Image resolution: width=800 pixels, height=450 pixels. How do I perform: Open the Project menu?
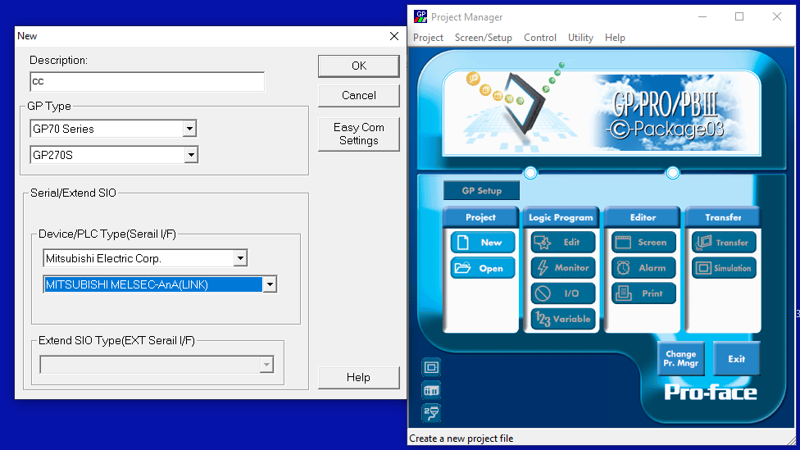coord(428,38)
